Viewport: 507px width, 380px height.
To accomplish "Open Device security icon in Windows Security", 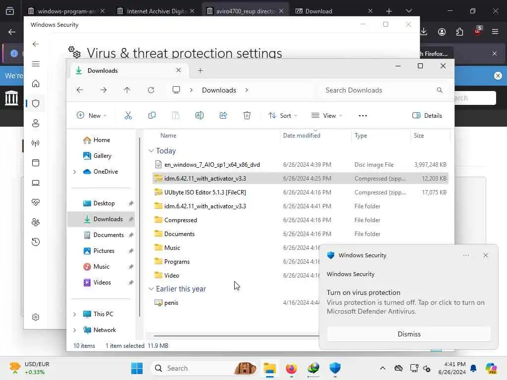I will point(36,183).
